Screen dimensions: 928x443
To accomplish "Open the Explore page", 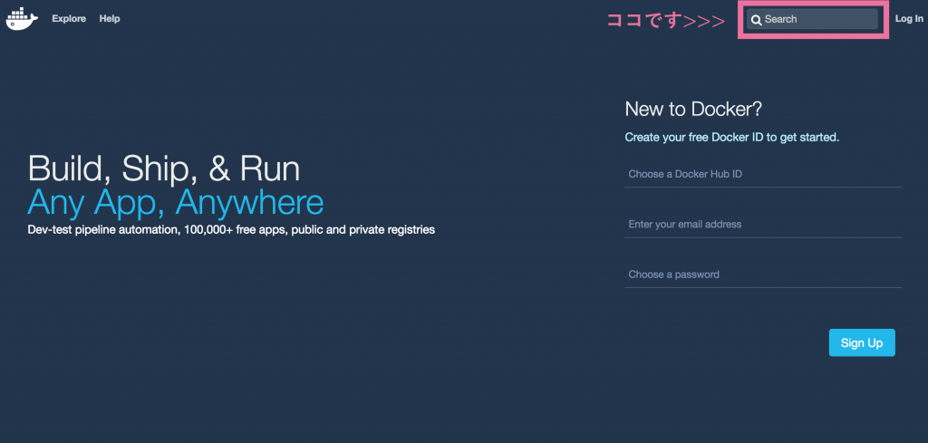I will pyautogui.click(x=69, y=19).
